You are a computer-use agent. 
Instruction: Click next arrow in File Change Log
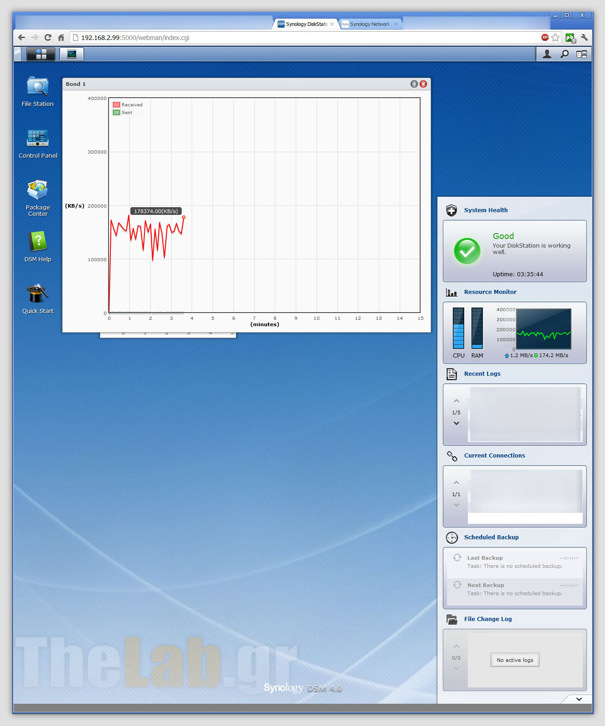tap(456, 668)
